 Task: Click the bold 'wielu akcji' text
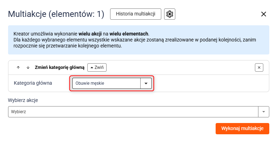pos(90,34)
